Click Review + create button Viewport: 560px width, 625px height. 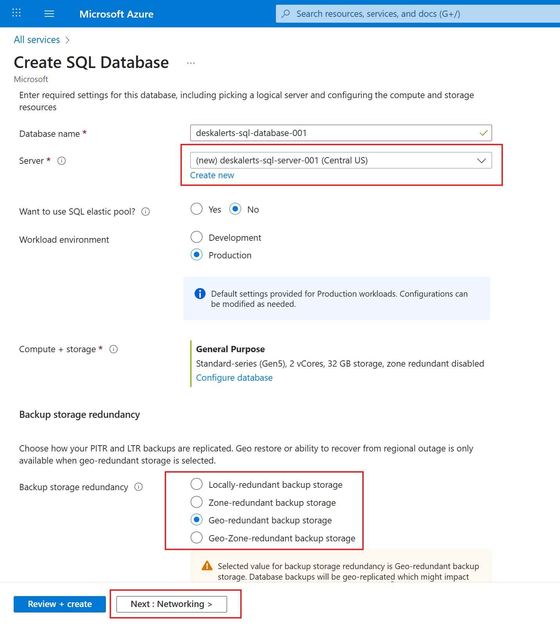pos(60,604)
